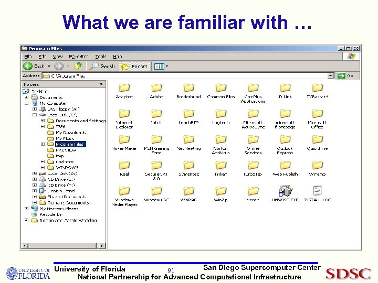
Task: Click the scrollbar right arrow
Action: pos(102,246)
